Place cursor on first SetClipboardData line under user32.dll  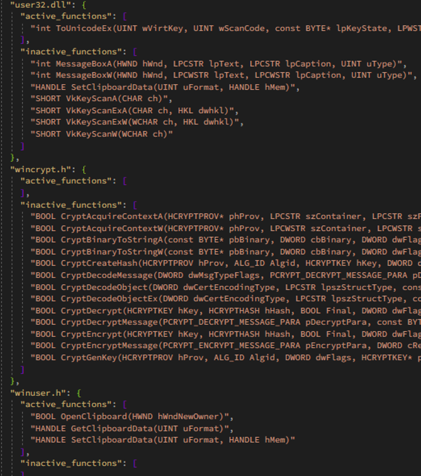[165, 87]
